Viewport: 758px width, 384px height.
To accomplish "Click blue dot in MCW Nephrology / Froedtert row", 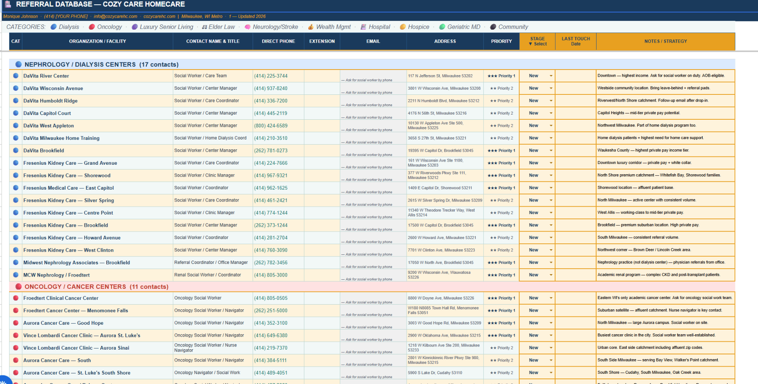I will (x=16, y=275).
